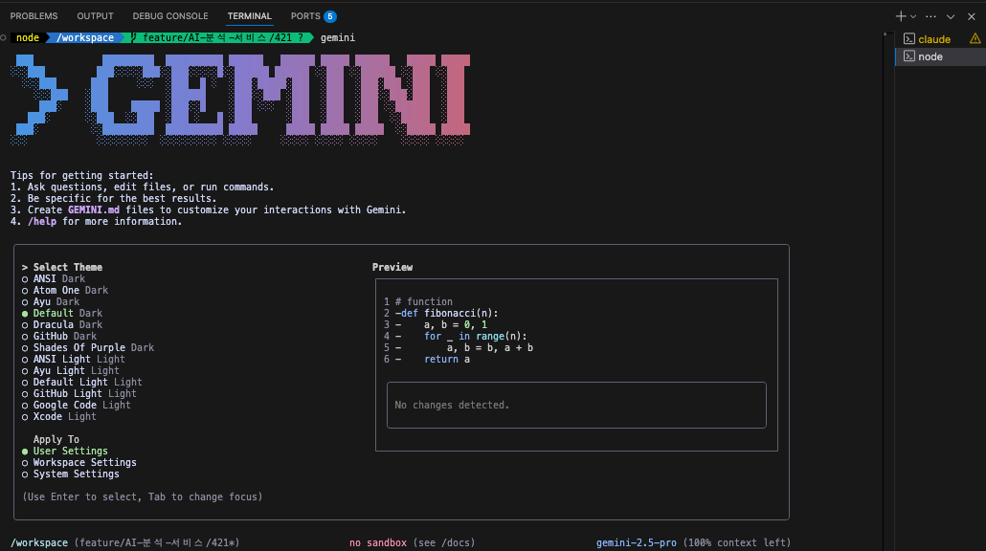Select the ANSI Dark theme
Image resolution: width=986 pixels, height=551 pixels.
54,279
